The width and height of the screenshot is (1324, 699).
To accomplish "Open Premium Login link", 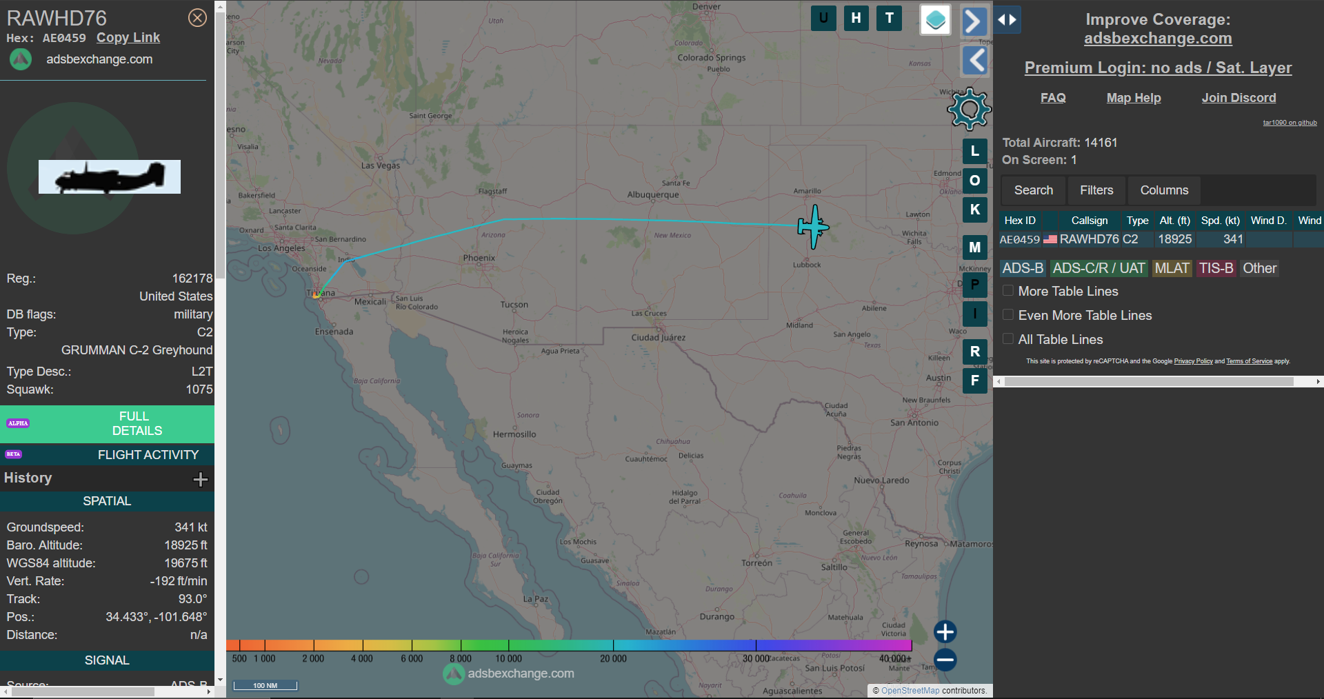I will point(1158,68).
